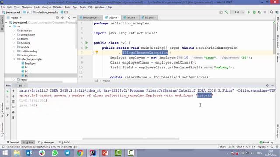Viewport: 280px width, 157px height.
Task: Rerun Ex3 in the Run panel
Action: pos(7,91)
